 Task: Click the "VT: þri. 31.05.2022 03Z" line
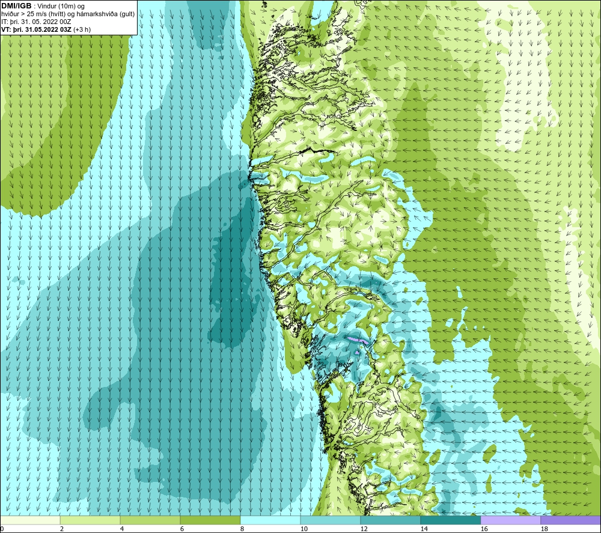click(36, 29)
